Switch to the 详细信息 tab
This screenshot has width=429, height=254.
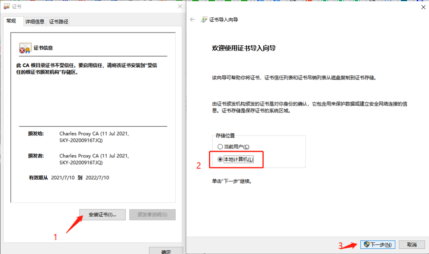tap(35, 21)
